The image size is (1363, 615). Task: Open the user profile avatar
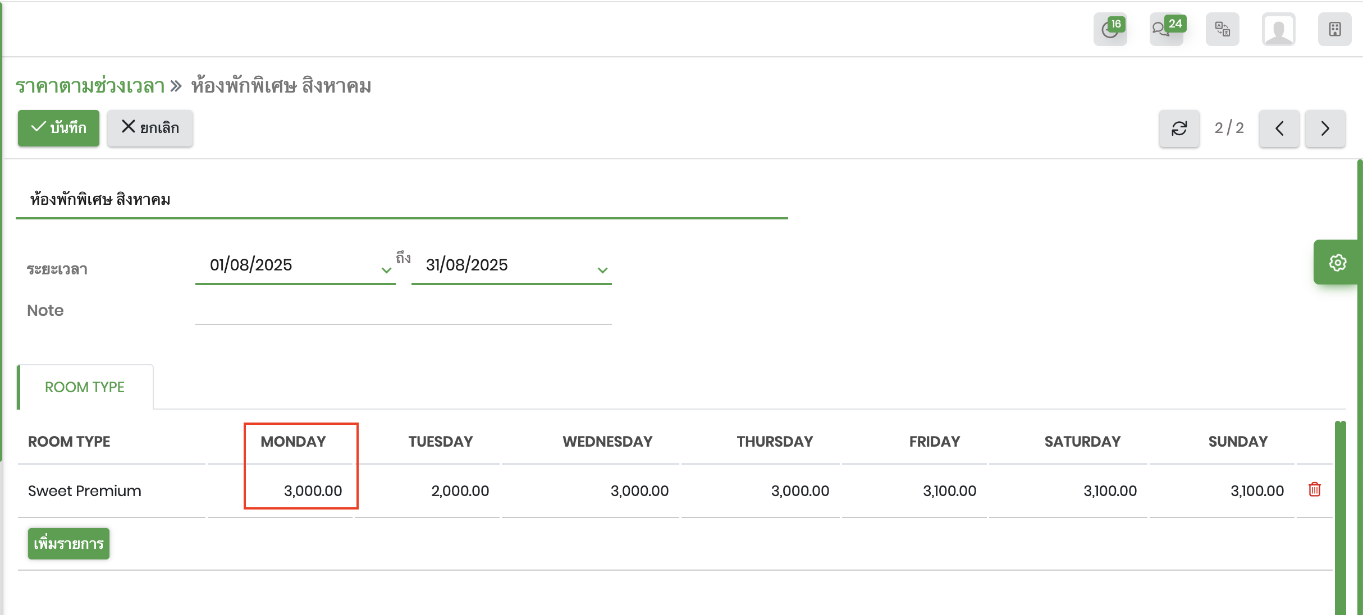pyautogui.click(x=1278, y=29)
